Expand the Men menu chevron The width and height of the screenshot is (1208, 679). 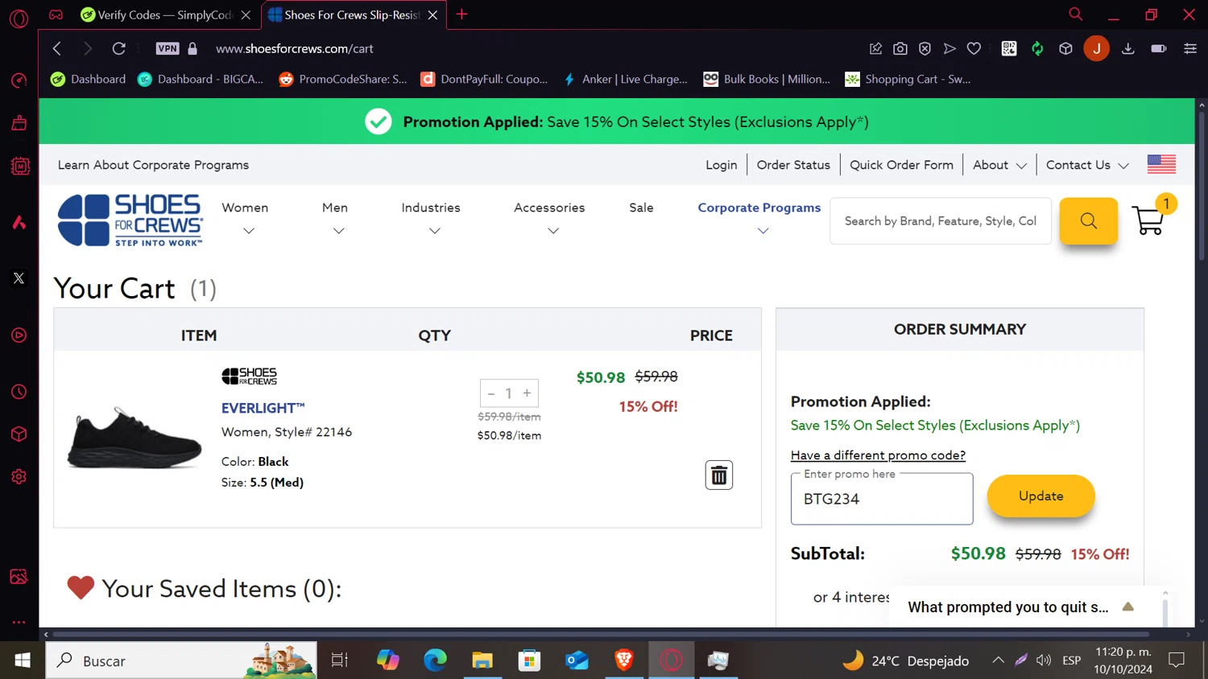click(x=339, y=231)
